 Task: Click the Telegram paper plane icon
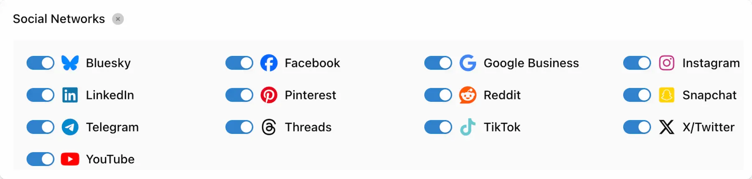click(70, 127)
